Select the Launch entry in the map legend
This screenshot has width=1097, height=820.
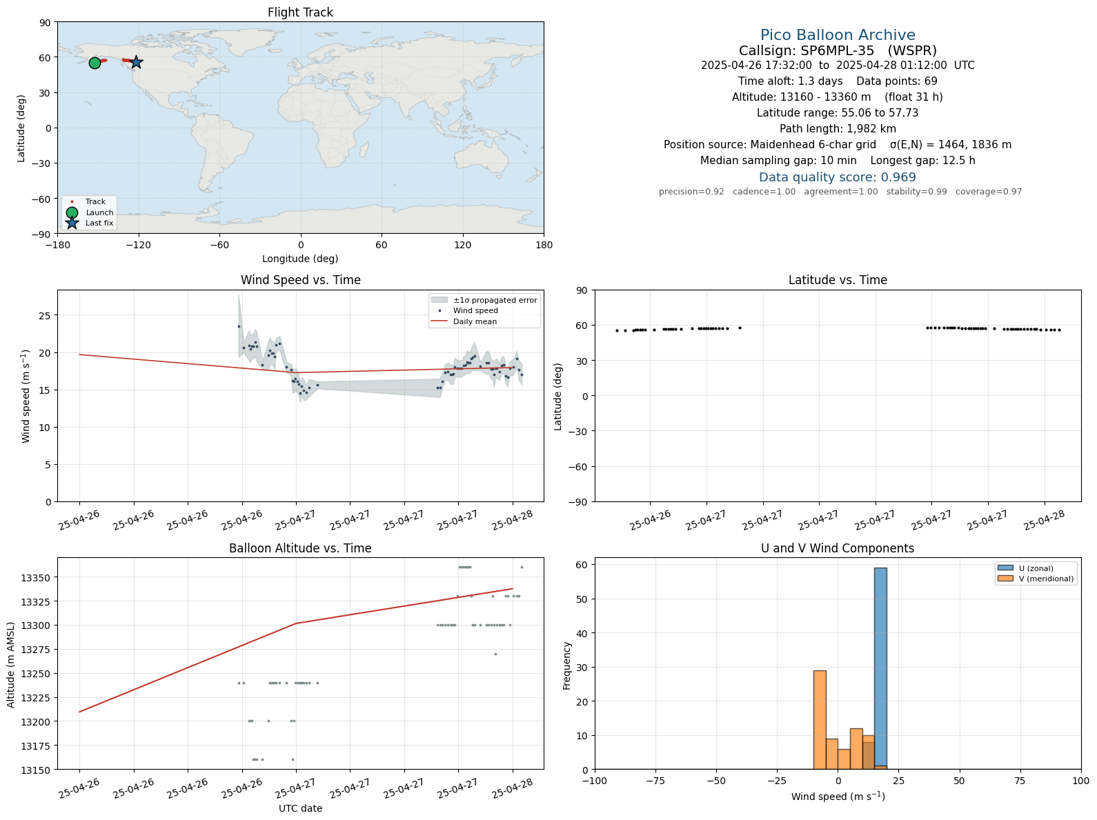88,212
